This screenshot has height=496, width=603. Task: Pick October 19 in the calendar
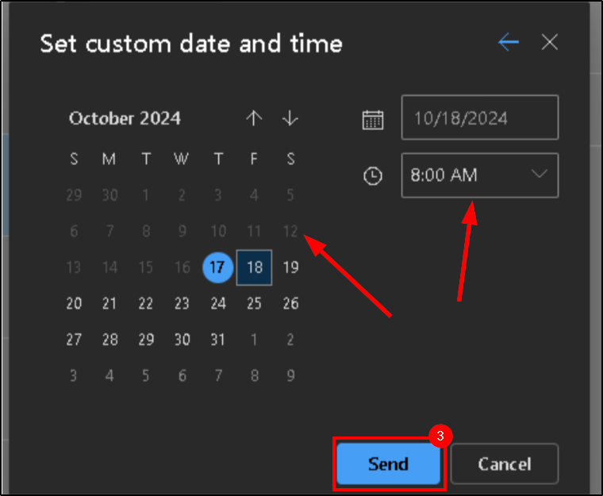click(x=290, y=267)
